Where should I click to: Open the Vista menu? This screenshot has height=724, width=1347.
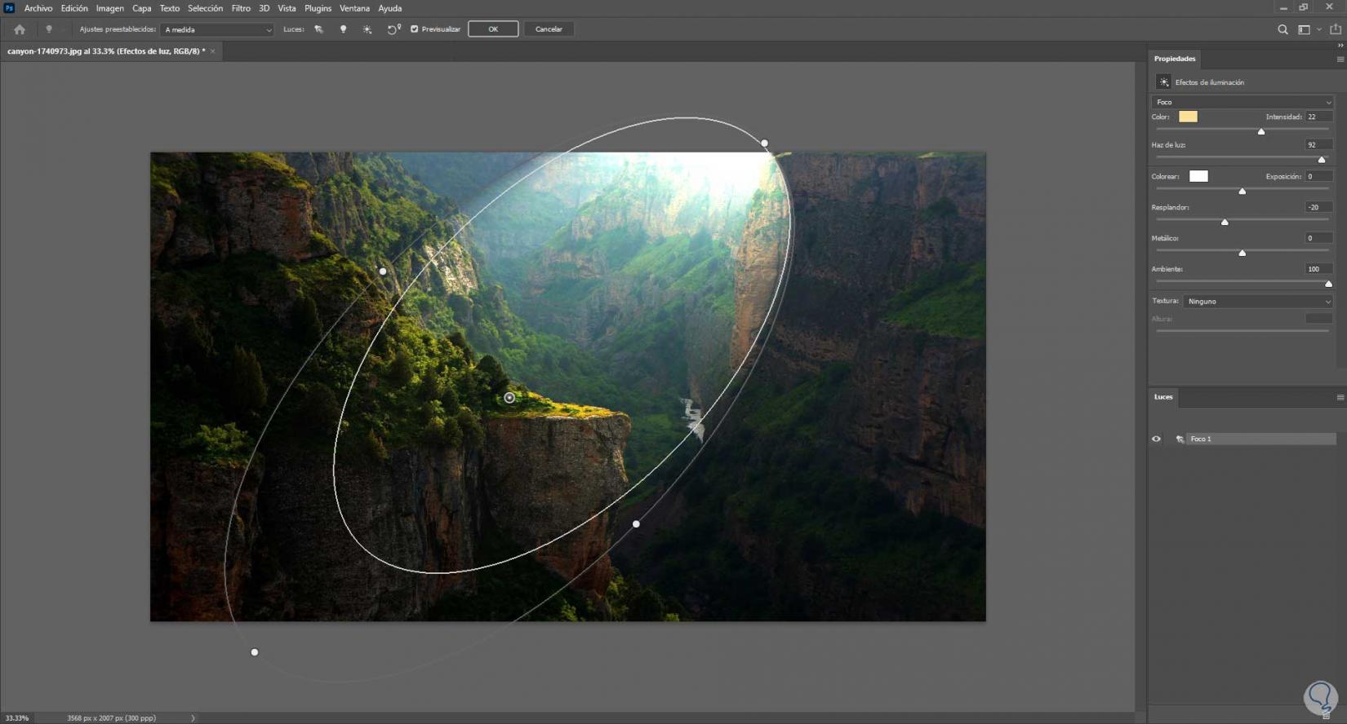[287, 8]
